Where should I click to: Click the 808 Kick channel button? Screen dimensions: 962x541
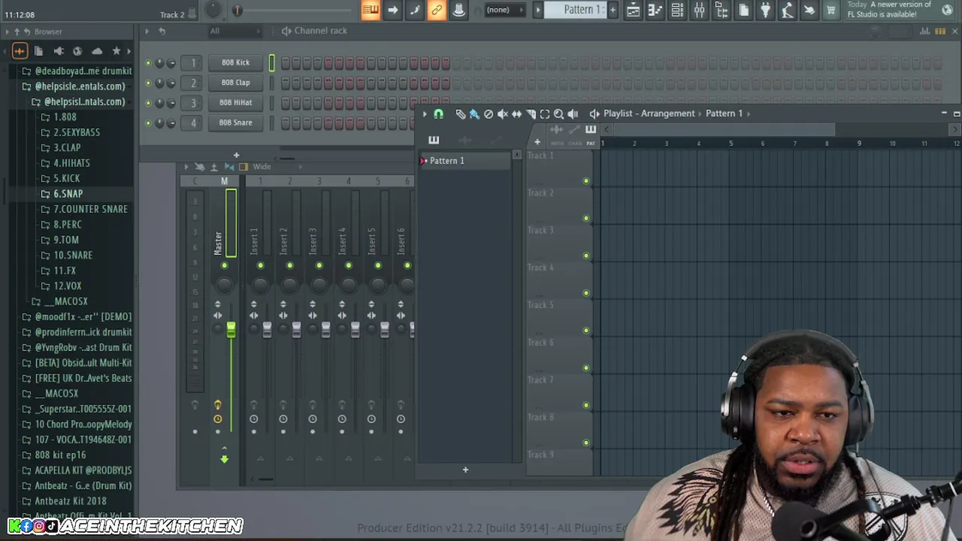(x=235, y=62)
